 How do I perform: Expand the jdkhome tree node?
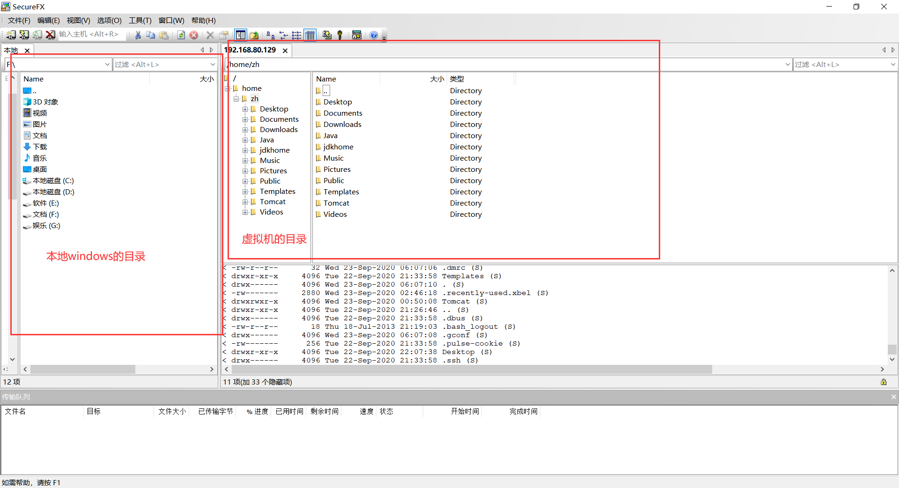(245, 150)
